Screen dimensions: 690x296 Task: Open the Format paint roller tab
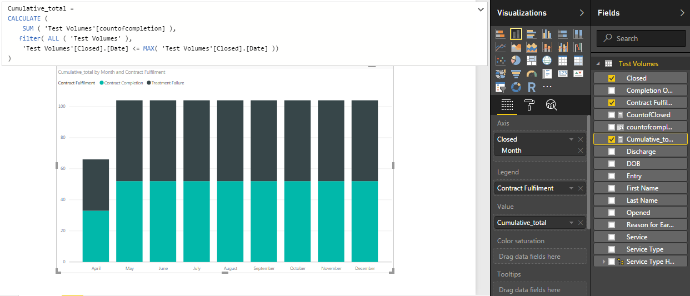click(x=529, y=104)
